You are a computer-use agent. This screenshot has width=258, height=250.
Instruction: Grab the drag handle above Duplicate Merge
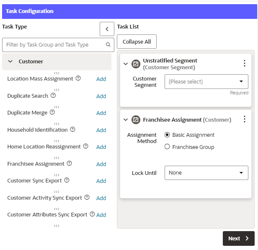click(x=57, y=107)
